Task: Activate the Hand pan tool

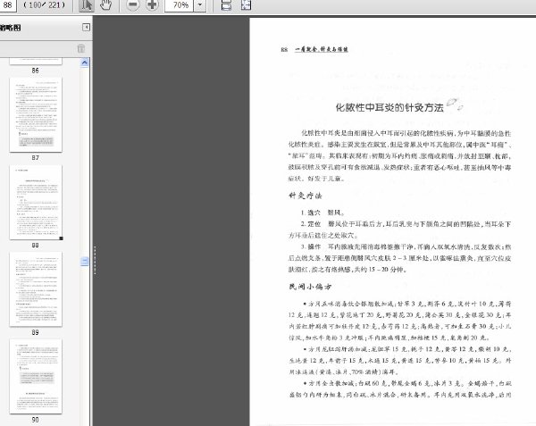Action: (x=105, y=5)
